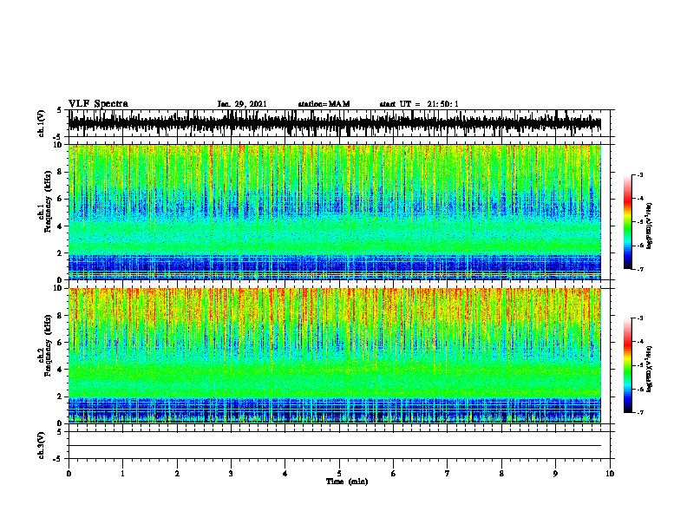Click the ch.1 spectrogram color scale bar
Screen dimensions: 687x531
tap(628, 222)
